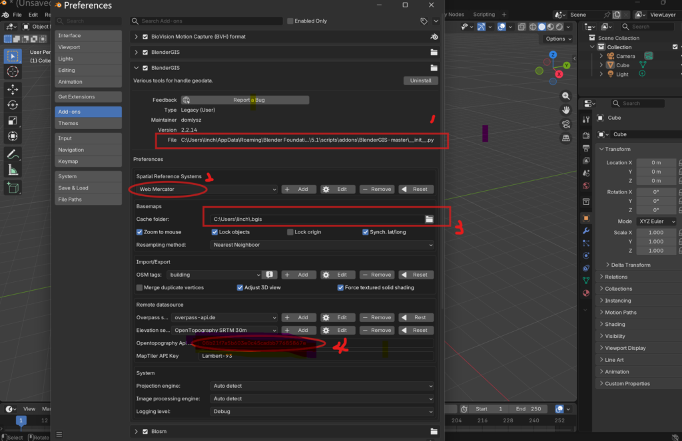This screenshot has width=682, height=441.
Task: Select the Transform tool in the viewport toolbar
Action: point(13,136)
